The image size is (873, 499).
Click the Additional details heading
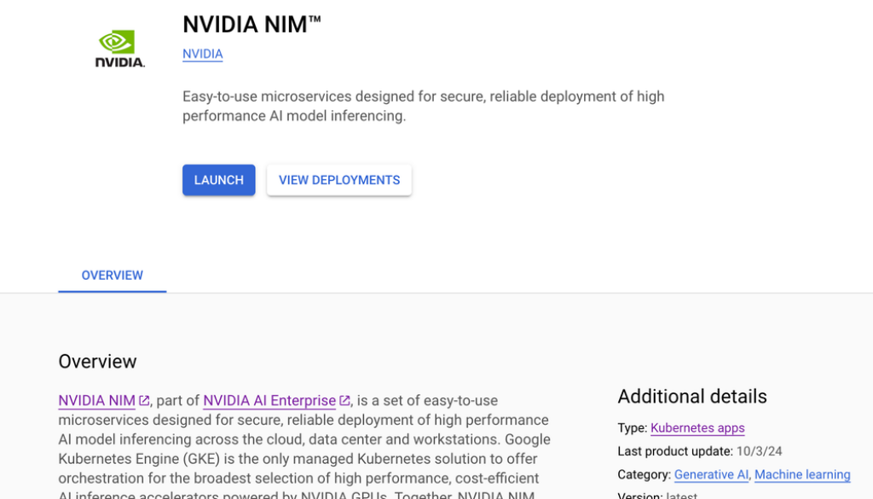[x=691, y=397]
